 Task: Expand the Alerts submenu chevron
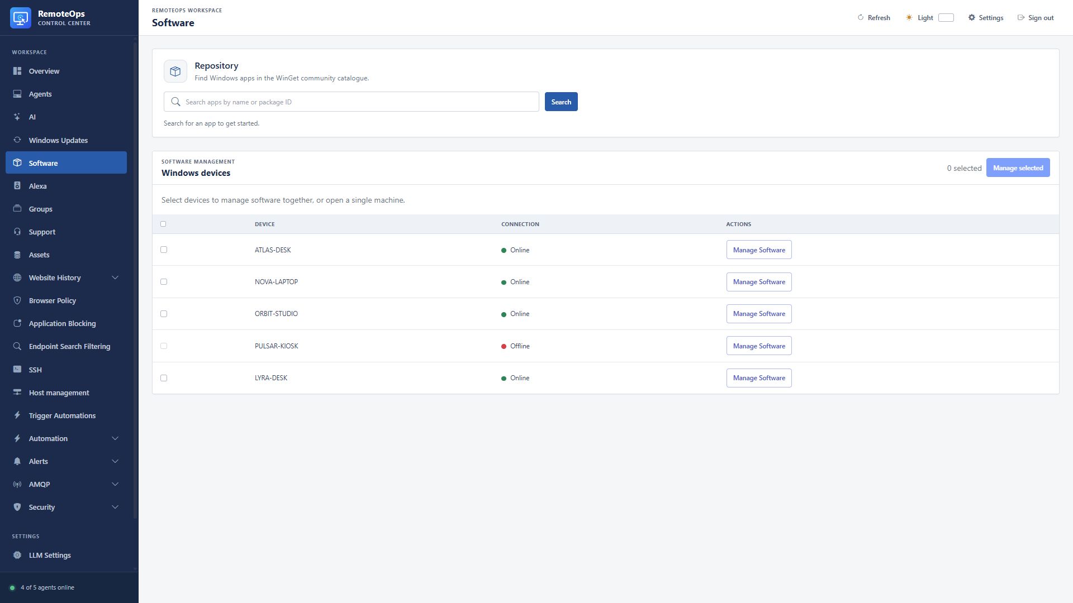[115, 461]
